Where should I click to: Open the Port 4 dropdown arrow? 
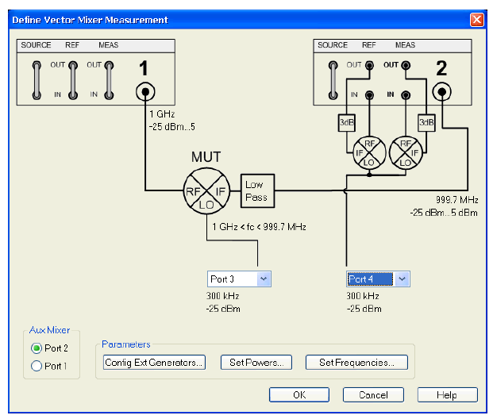point(402,279)
